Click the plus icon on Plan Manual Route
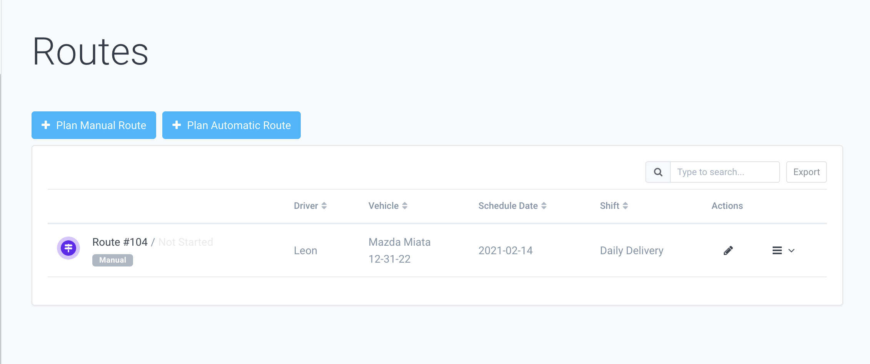The width and height of the screenshot is (870, 364). pyautogui.click(x=46, y=125)
